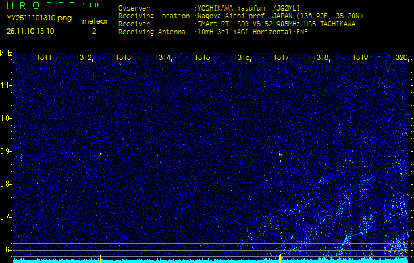
Task: Click the yellow spike at bottom near 1317
Action: click(x=280, y=257)
